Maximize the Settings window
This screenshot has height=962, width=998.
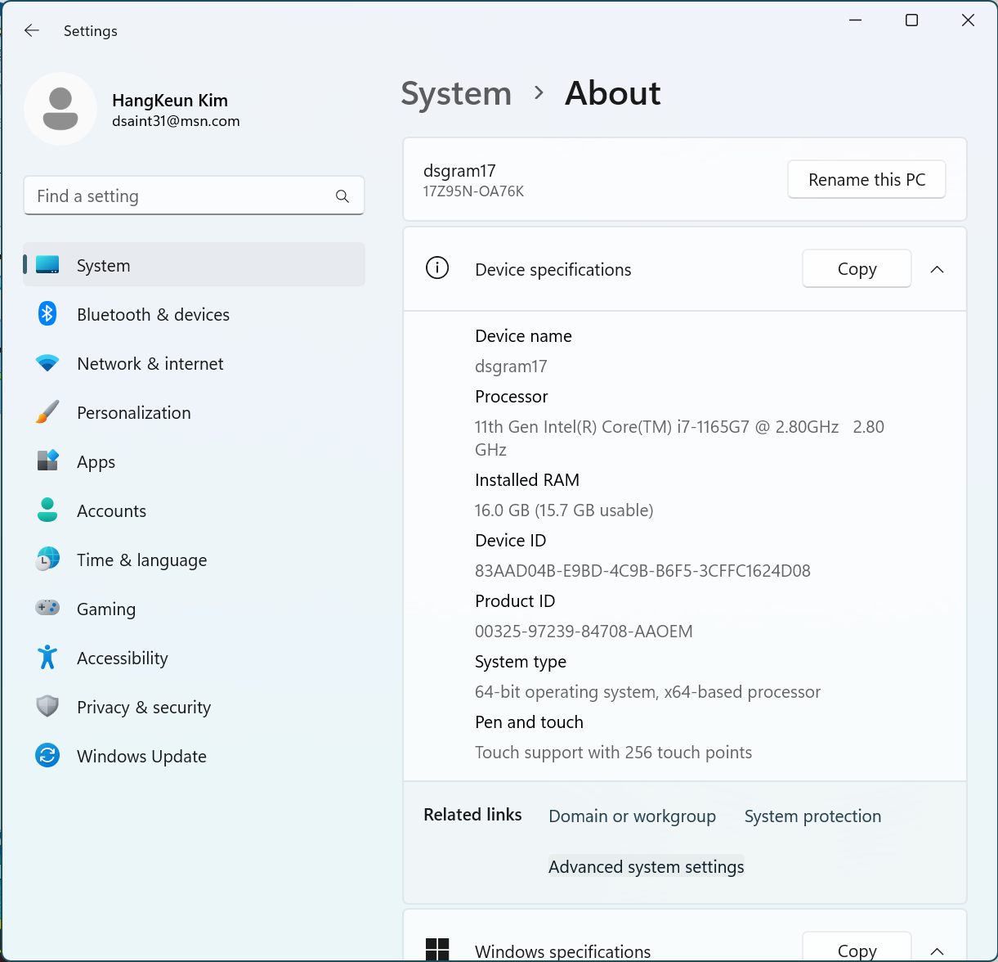911,20
